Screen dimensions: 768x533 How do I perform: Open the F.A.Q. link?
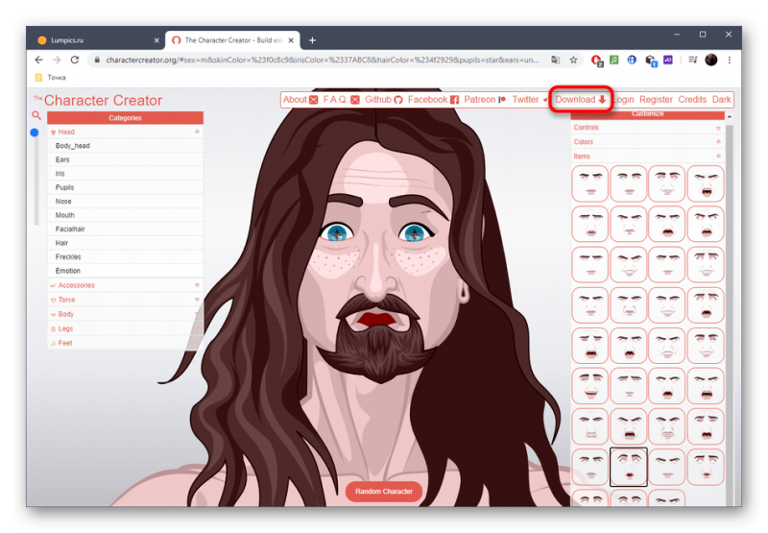tap(341, 100)
